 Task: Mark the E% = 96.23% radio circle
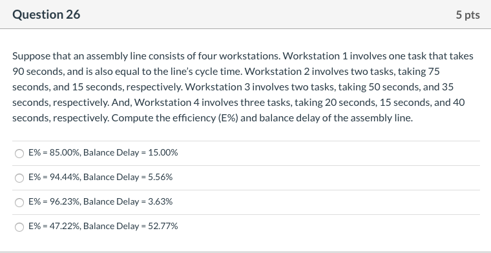[19, 203]
